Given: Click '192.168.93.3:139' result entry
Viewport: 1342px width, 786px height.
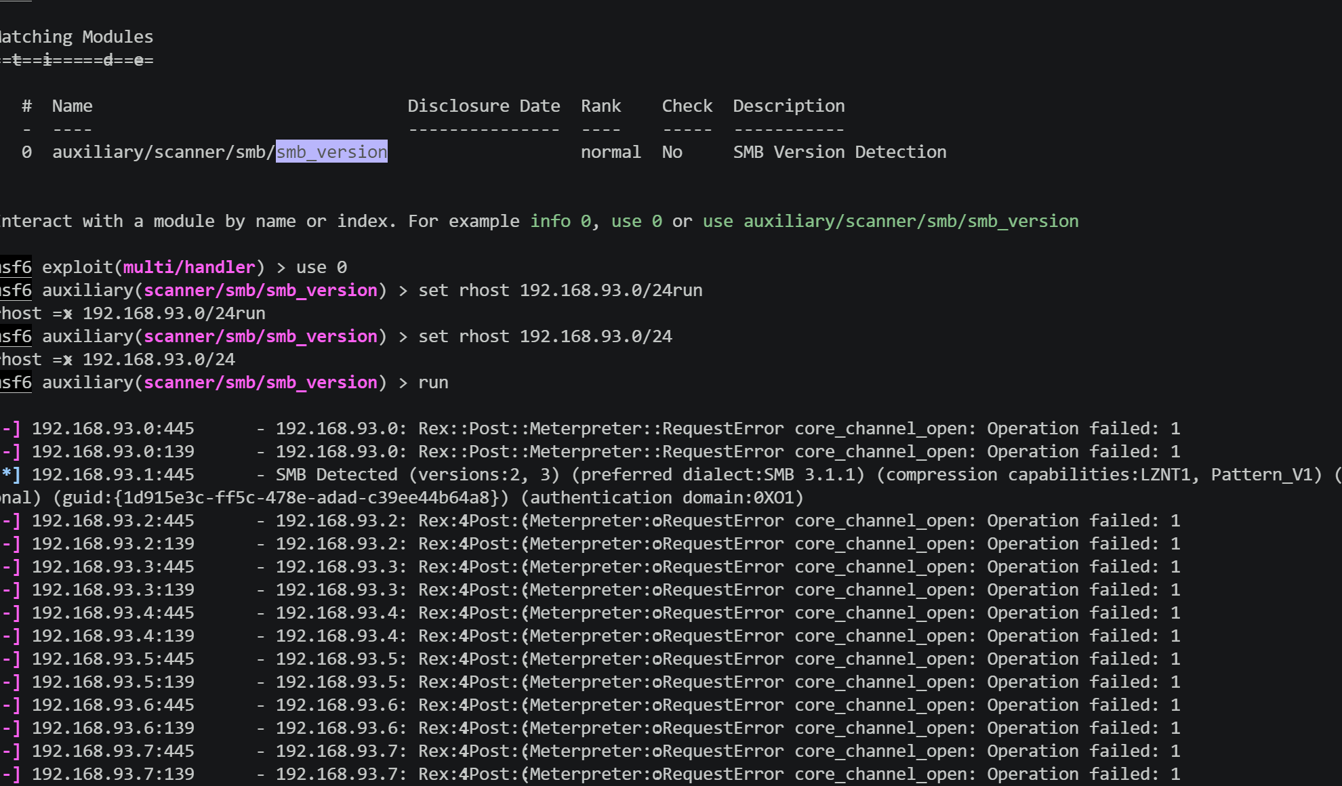Looking at the screenshot, I should 113,589.
